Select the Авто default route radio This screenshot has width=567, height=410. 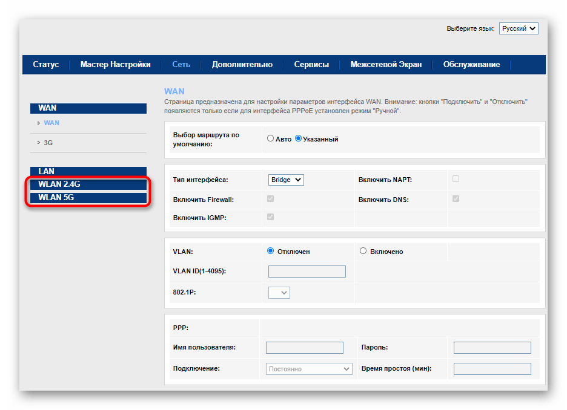(271, 138)
